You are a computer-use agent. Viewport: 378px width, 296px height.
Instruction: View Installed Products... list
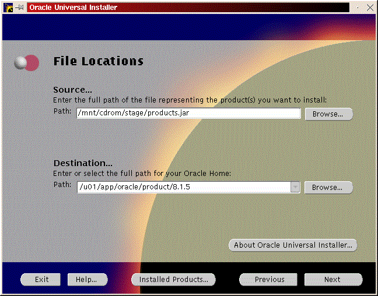[x=173, y=280]
